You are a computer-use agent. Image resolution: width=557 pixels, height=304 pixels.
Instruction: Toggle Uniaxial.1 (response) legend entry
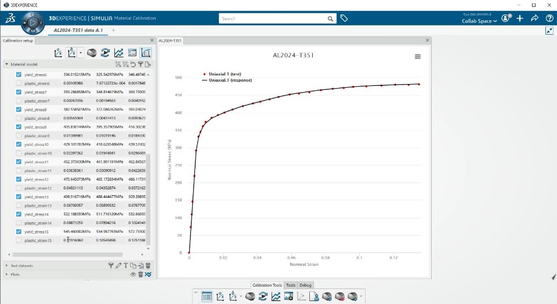pos(227,80)
